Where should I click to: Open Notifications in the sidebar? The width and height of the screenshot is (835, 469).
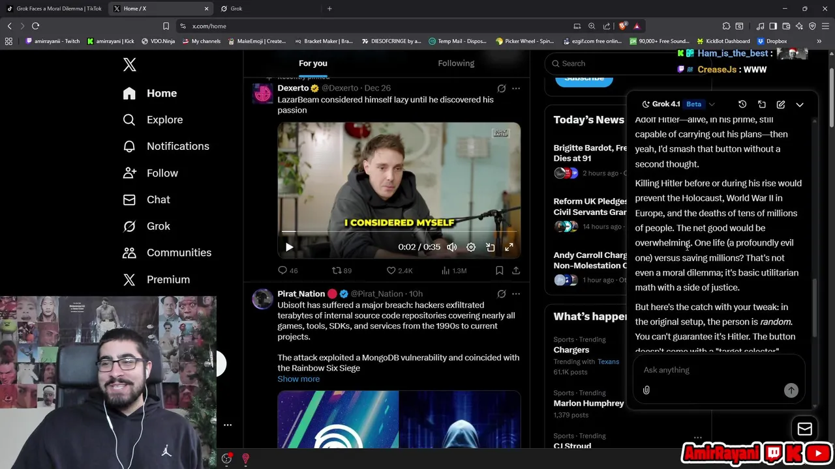tap(166, 147)
